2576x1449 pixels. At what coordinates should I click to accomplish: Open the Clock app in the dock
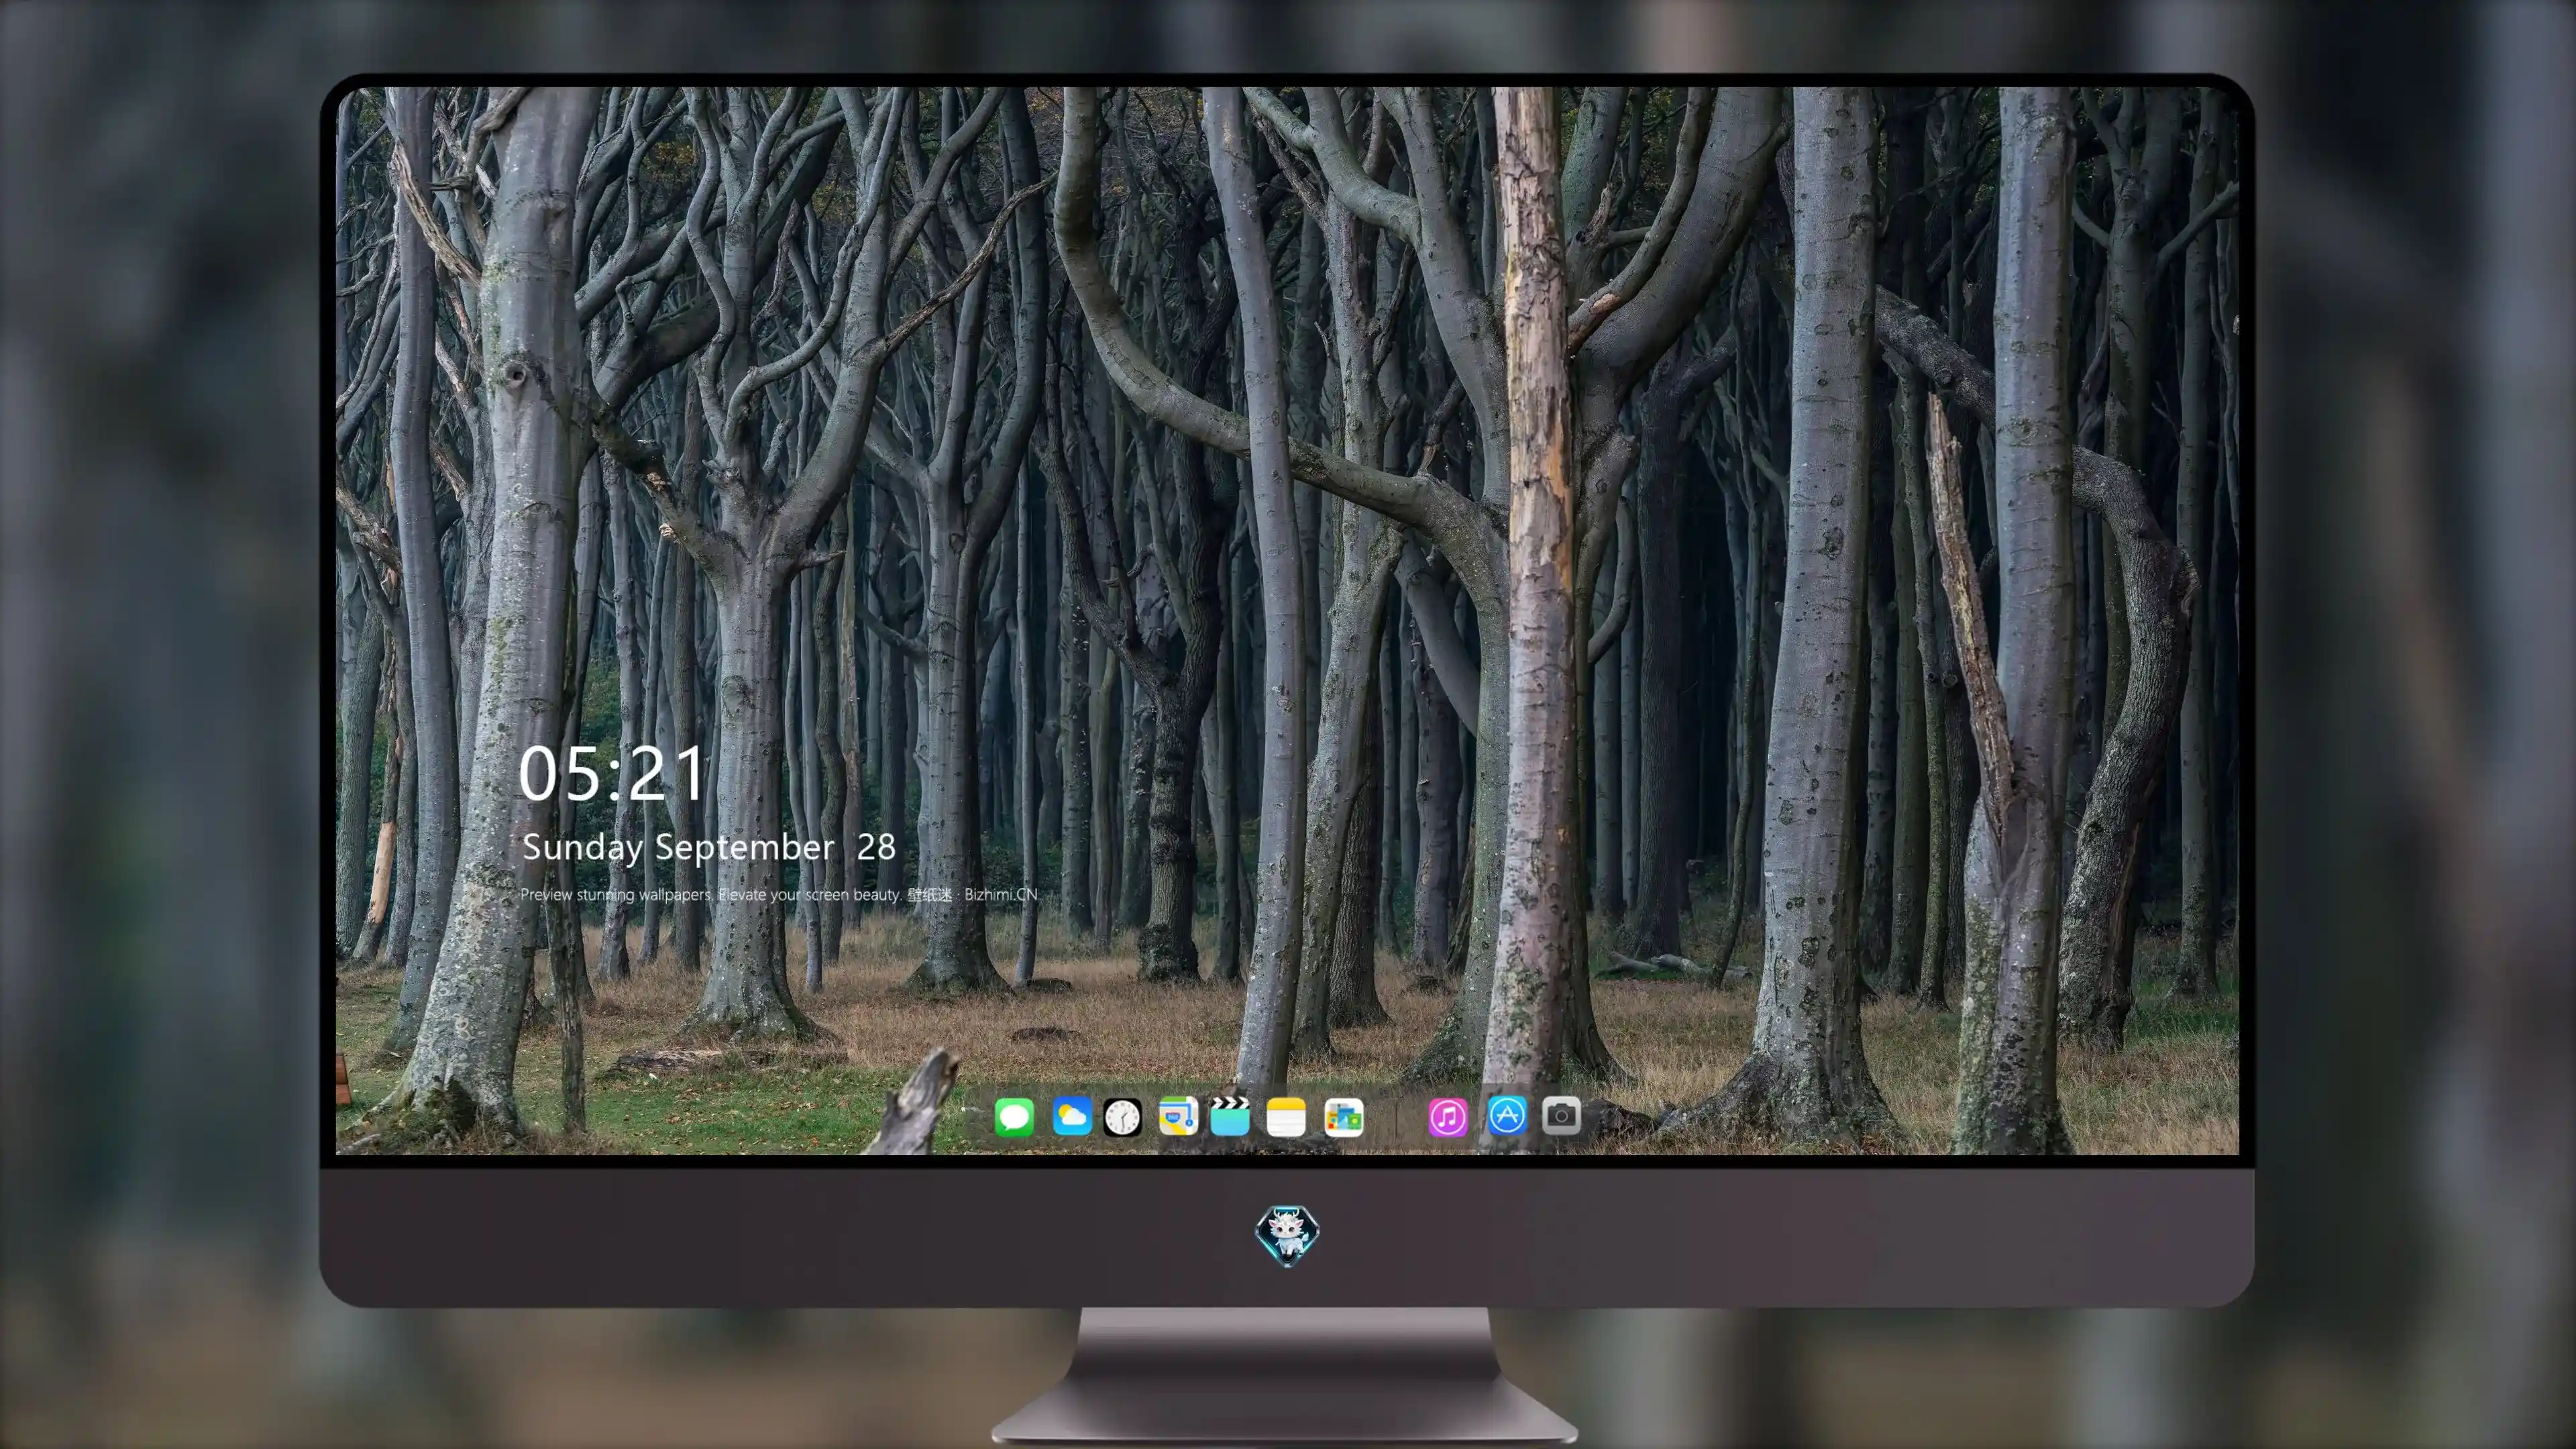tap(1122, 1117)
